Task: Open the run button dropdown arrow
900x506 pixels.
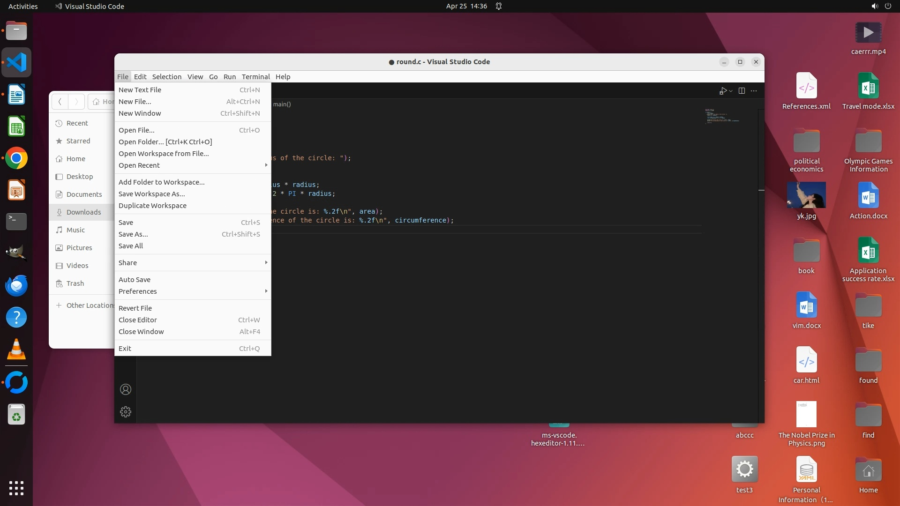Action: pos(731,91)
